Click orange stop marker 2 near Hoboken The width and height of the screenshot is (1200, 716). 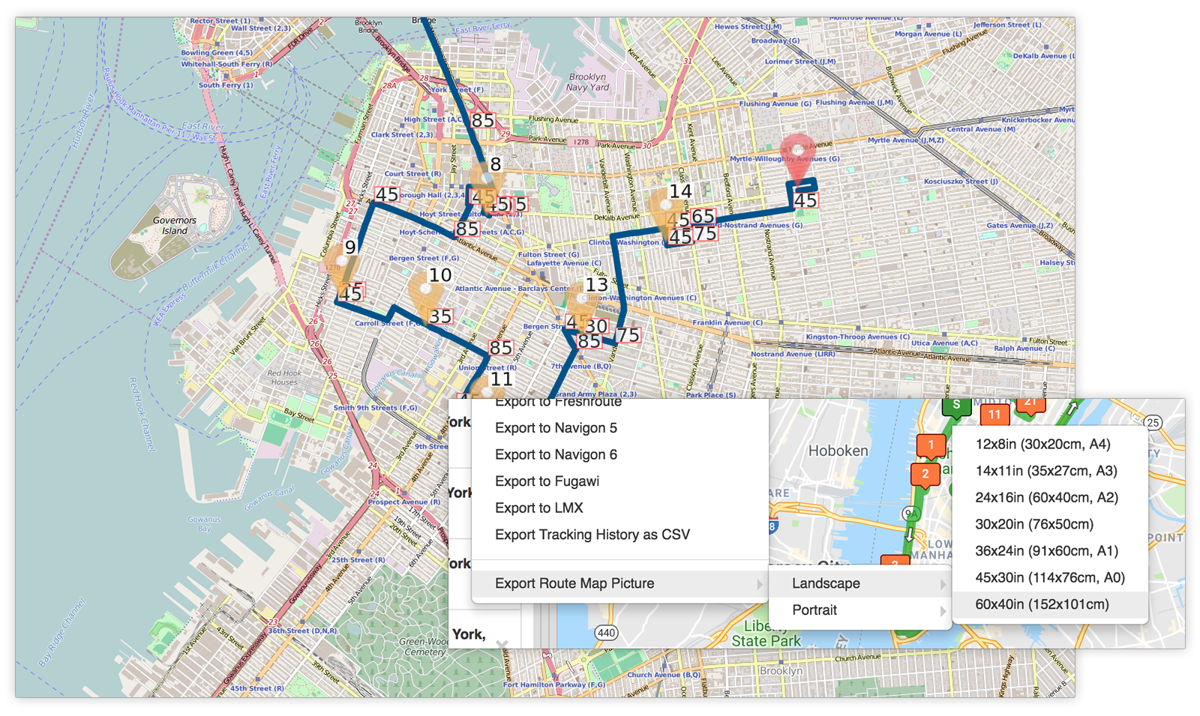click(925, 475)
